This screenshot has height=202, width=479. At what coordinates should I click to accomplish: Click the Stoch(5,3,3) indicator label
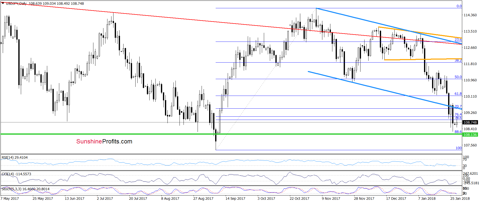point(25,189)
